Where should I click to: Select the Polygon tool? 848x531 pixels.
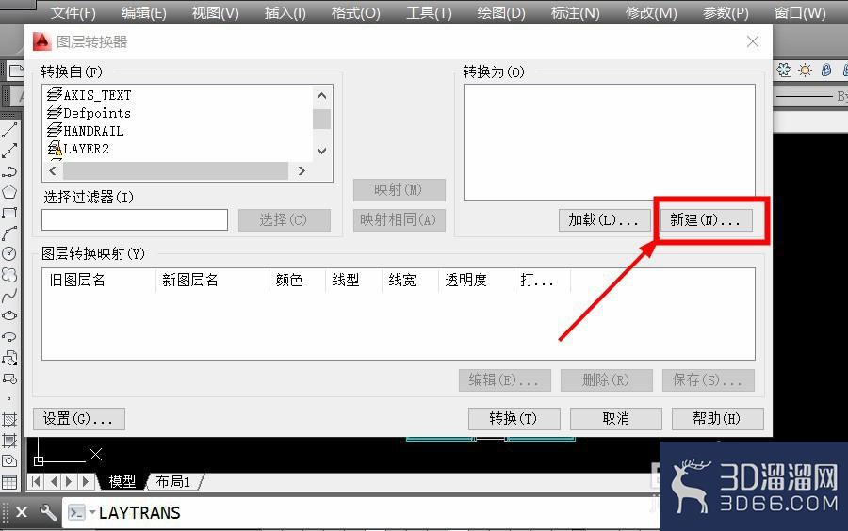(x=9, y=192)
